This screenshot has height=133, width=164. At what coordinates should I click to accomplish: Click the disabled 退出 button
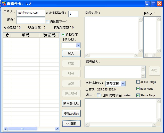tap(71, 63)
